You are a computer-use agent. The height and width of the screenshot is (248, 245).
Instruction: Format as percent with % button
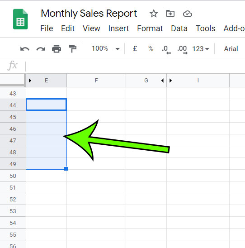click(x=151, y=48)
